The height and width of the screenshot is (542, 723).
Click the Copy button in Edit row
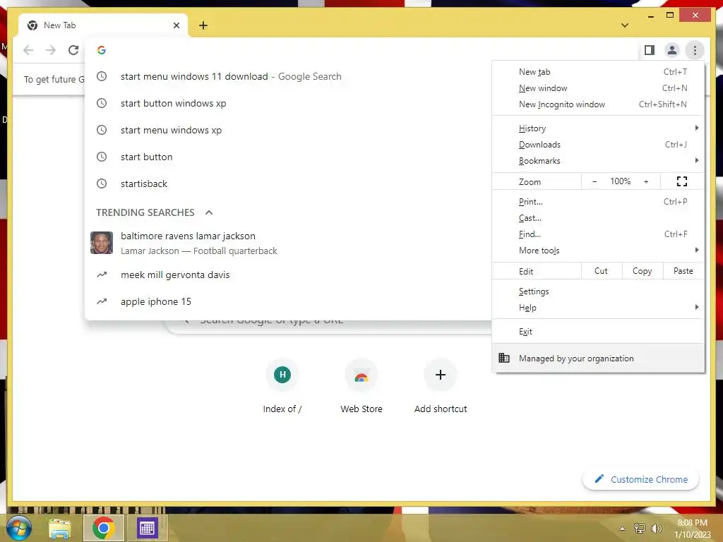pyautogui.click(x=643, y=271)
